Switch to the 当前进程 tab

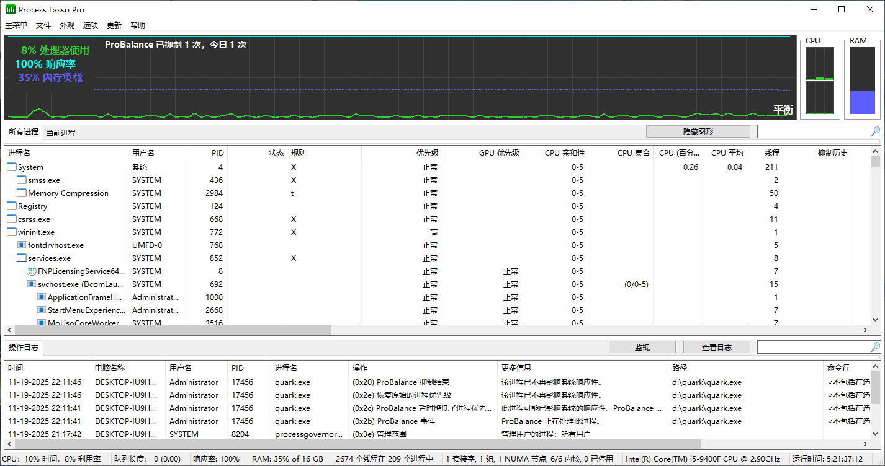tap(60, 132)
